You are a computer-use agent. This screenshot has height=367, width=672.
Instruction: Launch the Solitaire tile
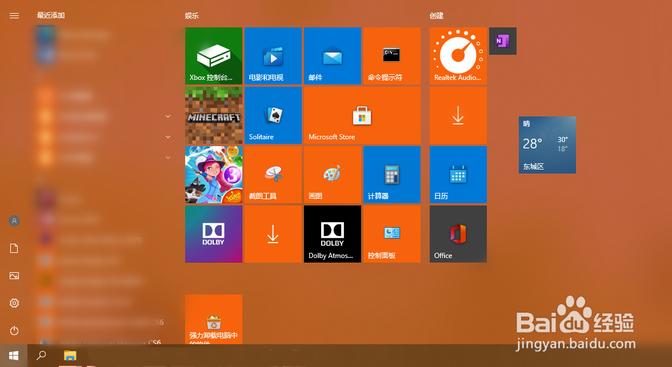pyautogui.click(x=273, y=115)
